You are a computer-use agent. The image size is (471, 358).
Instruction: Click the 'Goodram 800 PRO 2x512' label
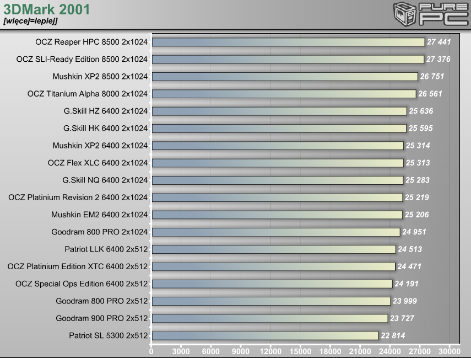click(x=101, y=301)
